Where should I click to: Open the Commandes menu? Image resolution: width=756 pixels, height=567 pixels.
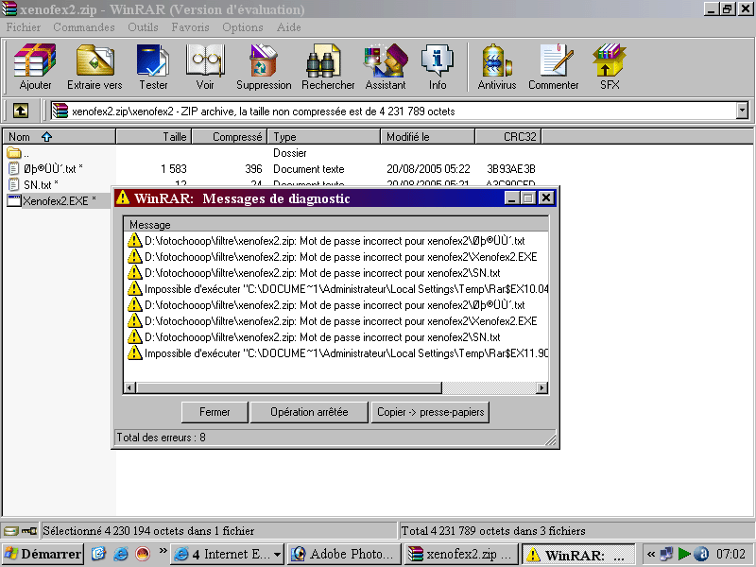pos(84,27)
